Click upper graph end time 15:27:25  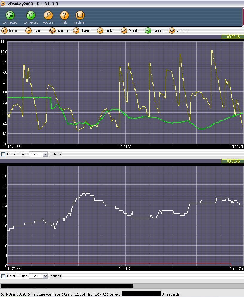coord(236,147)
